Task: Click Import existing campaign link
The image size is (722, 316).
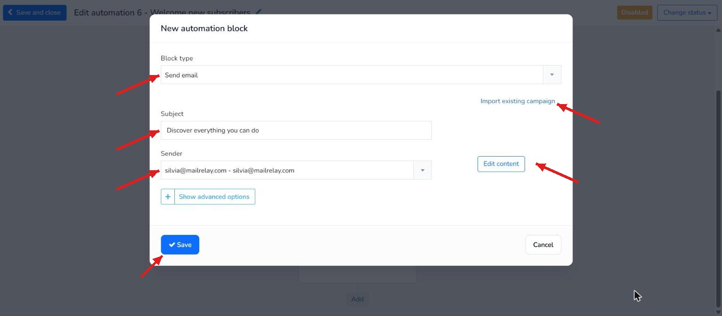Action: click(x=518, y=101)
